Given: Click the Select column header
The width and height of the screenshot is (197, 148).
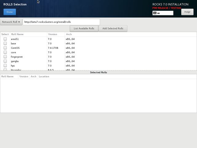Looking at the screenshot, I should (x=5, y=34).
